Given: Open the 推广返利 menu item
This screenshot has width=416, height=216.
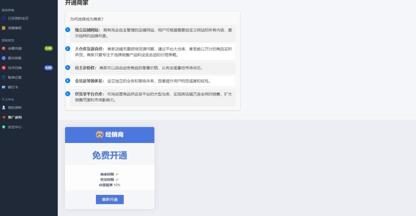Looking at the screenshot, I should click(x=15, y=117).
